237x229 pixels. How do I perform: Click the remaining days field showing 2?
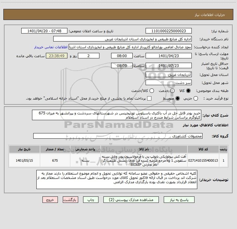point(89,56)
